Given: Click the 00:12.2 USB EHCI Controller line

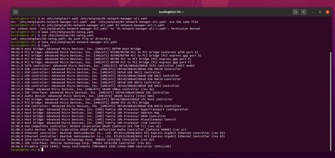Looking at the screenshot, I should click(x=95, y=76).
